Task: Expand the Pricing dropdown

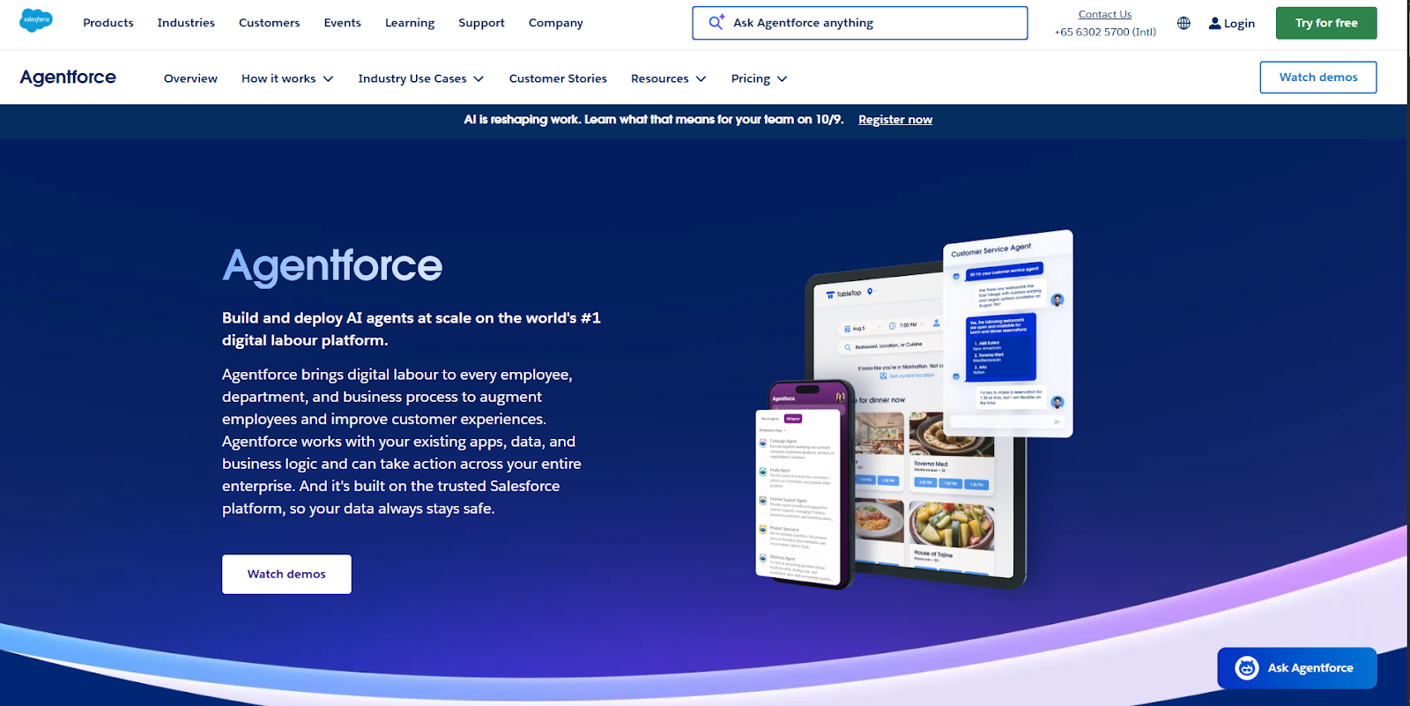Action: [759, 78]
